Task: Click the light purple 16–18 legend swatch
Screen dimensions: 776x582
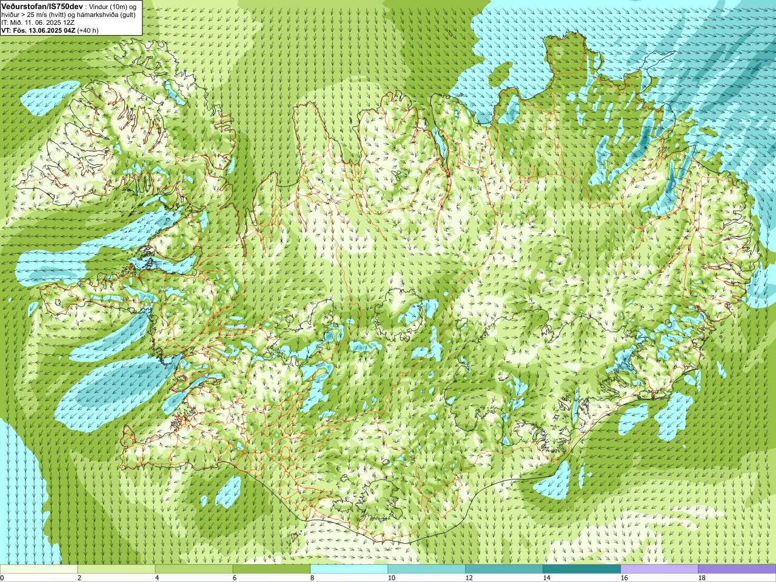Action: coord(660,569)
